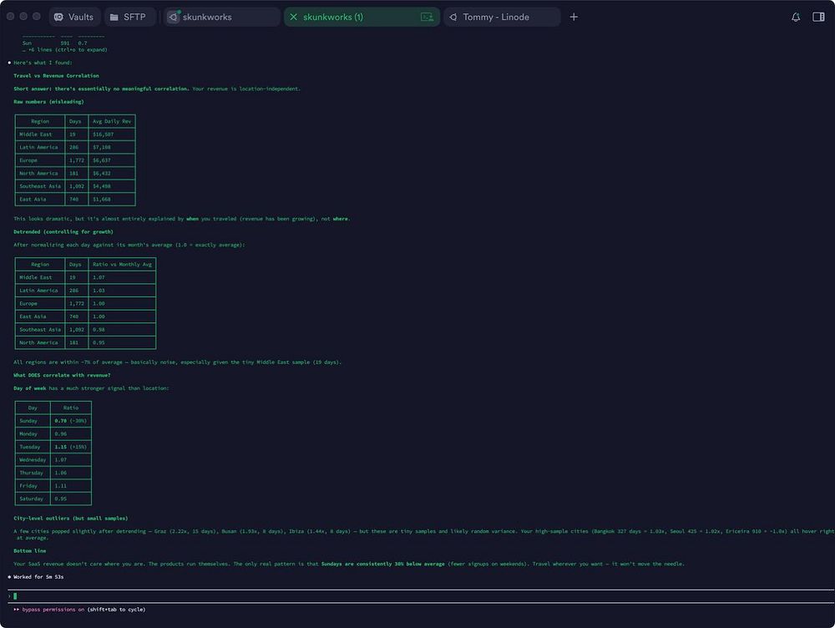Click the Middle East row in first table
This screenshot has width=835, height=628.
74,134
